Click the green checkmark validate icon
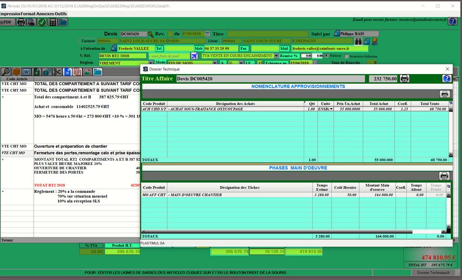Image resolution: width=462 pixels, height=280 pixels. [42, 22]
